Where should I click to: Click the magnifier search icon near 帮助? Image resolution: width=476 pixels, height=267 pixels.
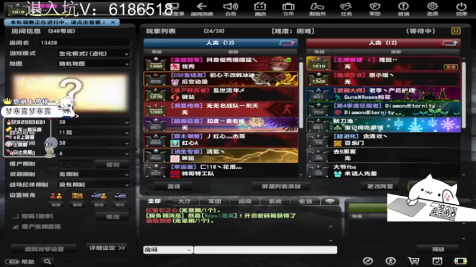click(48, 262)
